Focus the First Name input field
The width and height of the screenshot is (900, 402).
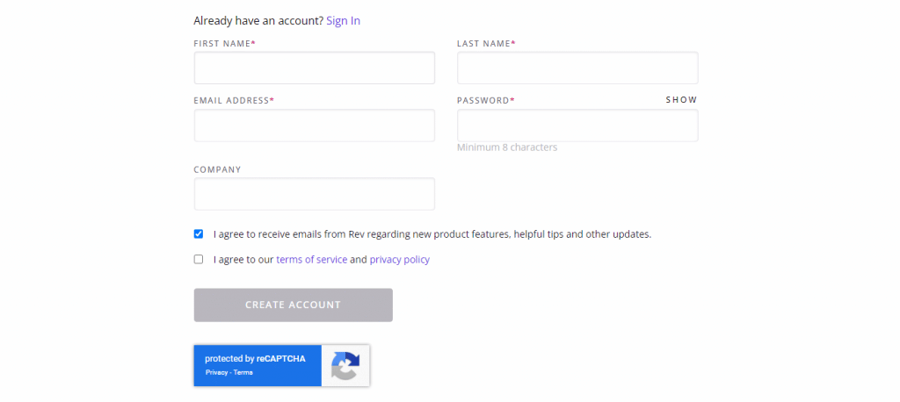[x=315, y=68]
